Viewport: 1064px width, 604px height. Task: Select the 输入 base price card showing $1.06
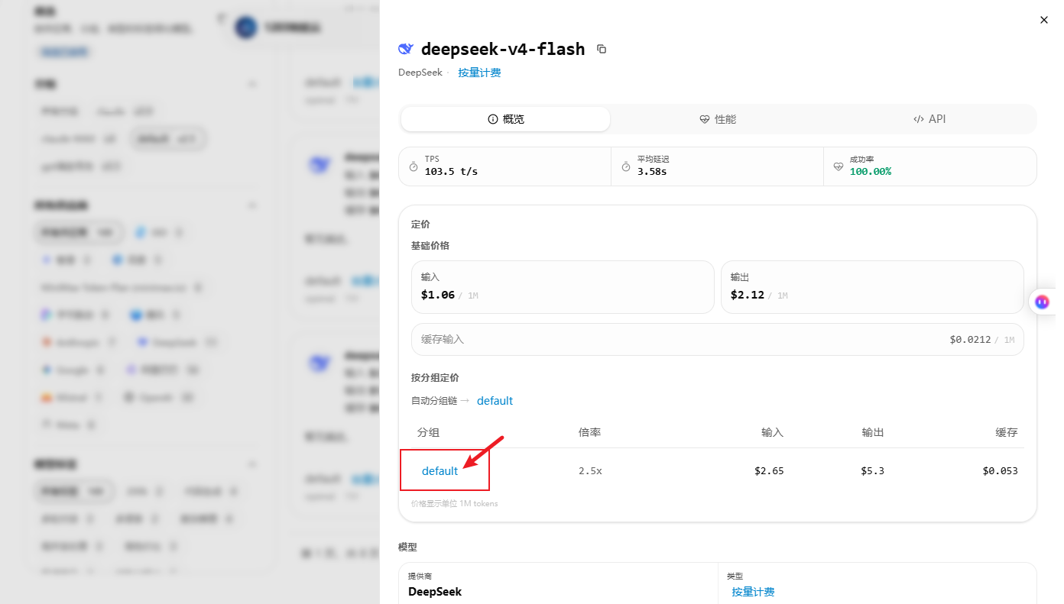563,286
